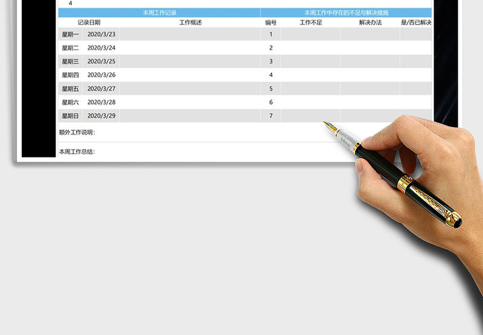Select the 本周工作中存在的不足与解决措施 header
This screenshot has width=483, height=335.
click(x=346, y=13)
